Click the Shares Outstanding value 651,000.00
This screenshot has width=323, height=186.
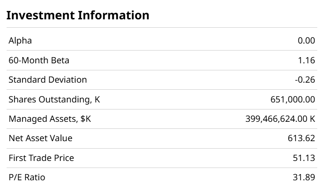(x=293, y=99)
